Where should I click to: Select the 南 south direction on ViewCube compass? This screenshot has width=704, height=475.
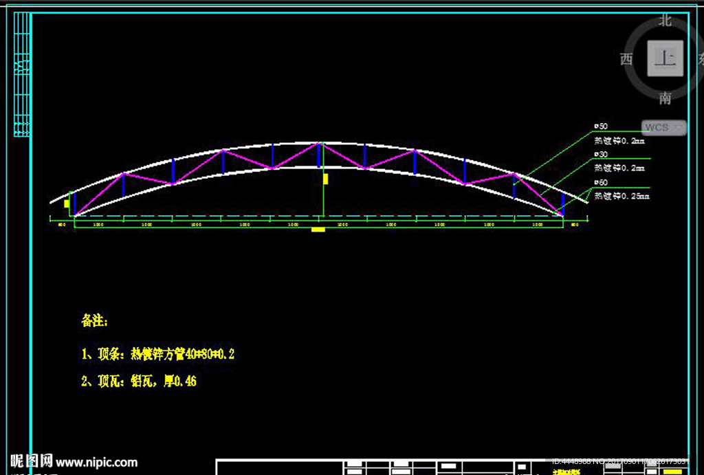[665, 98]
